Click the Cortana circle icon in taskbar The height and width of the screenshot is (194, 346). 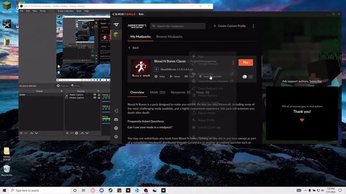click(75, 190)
